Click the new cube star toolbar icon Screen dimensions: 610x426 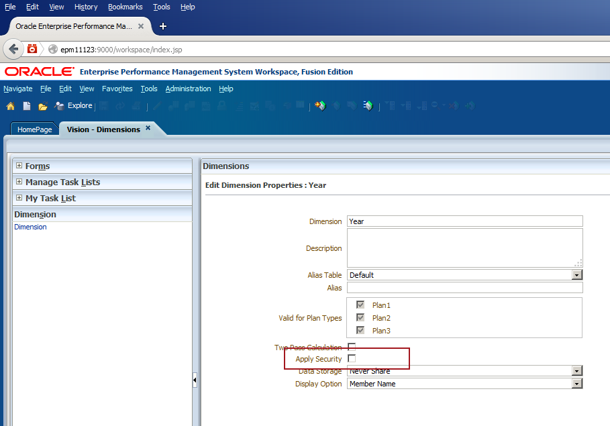point(321,105)
